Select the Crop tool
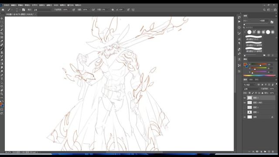 [2, 34]
